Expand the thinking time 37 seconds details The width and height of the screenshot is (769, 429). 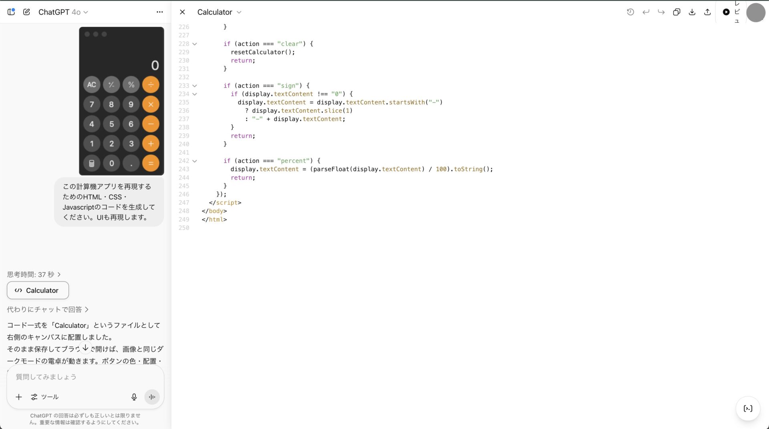coord(34,275)
